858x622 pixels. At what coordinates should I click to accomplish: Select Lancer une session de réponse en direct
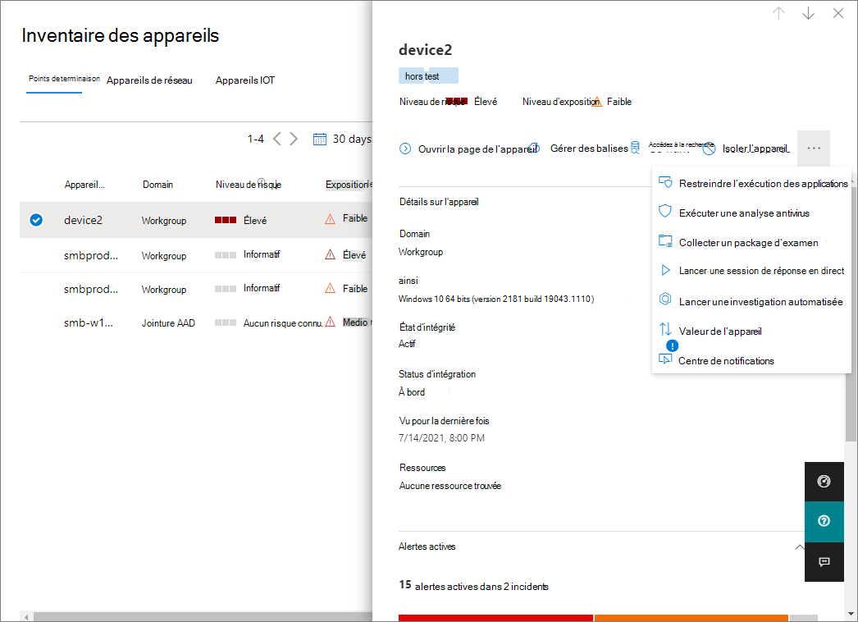752,271
